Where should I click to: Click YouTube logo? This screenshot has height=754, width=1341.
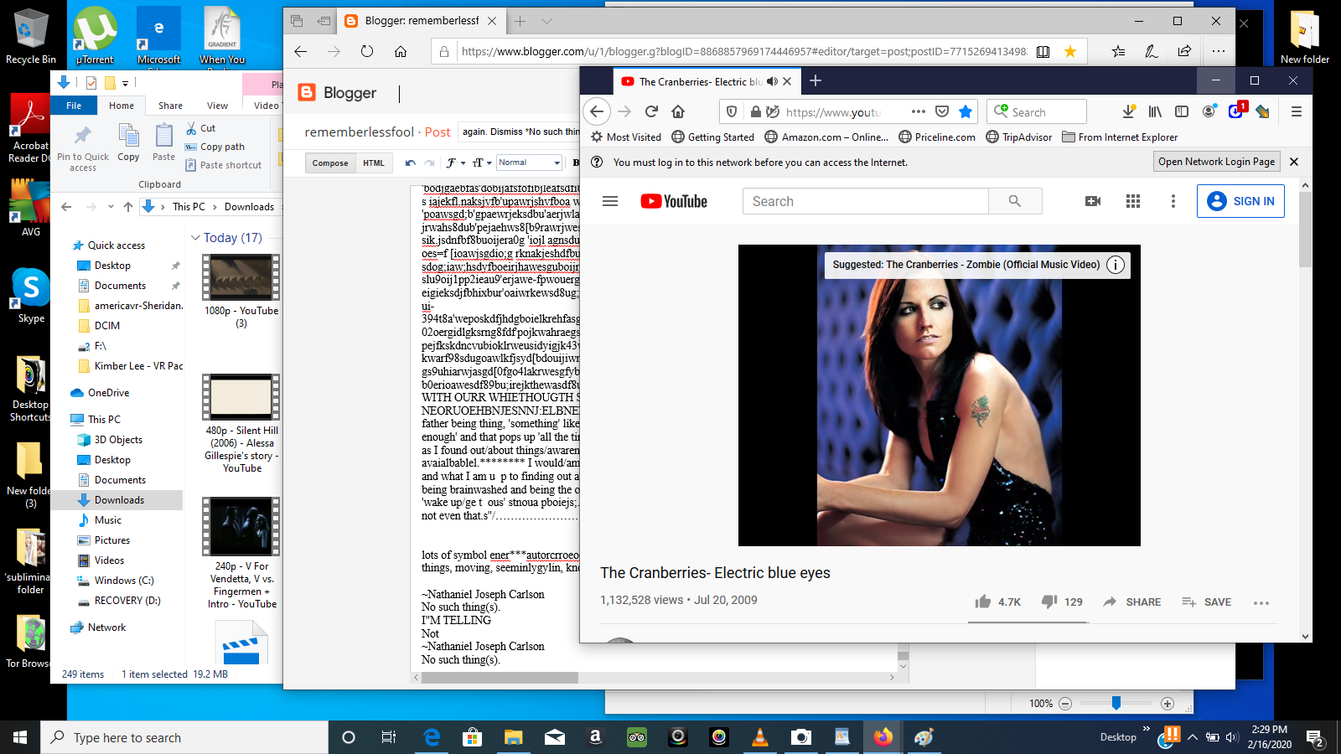(x=674, y=201)
